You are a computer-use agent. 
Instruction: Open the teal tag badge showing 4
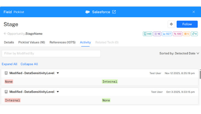(194, 34)
